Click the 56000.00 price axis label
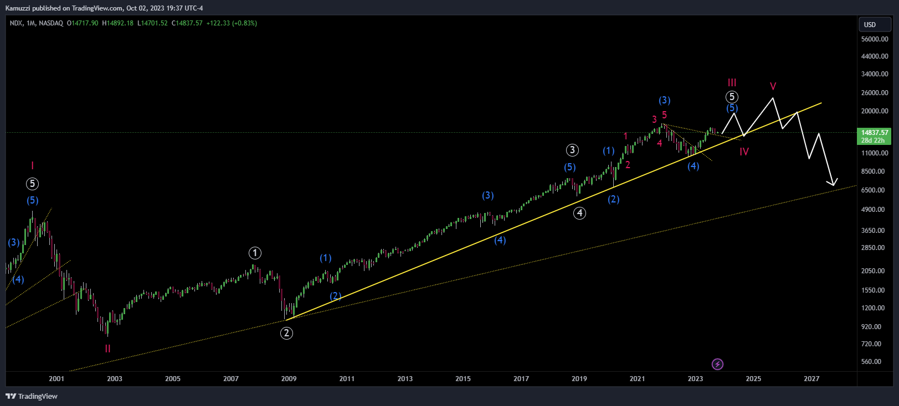Viewport: 899px width, 406px height. click(875, 39)
